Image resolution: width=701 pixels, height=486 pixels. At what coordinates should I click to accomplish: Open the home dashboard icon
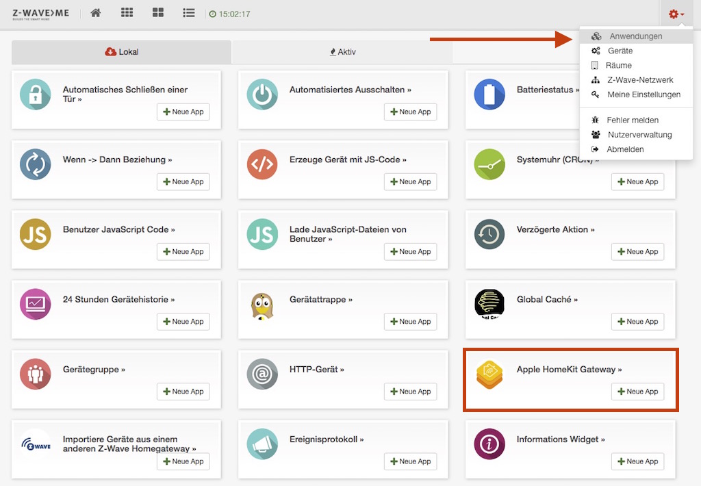[96, 13]
